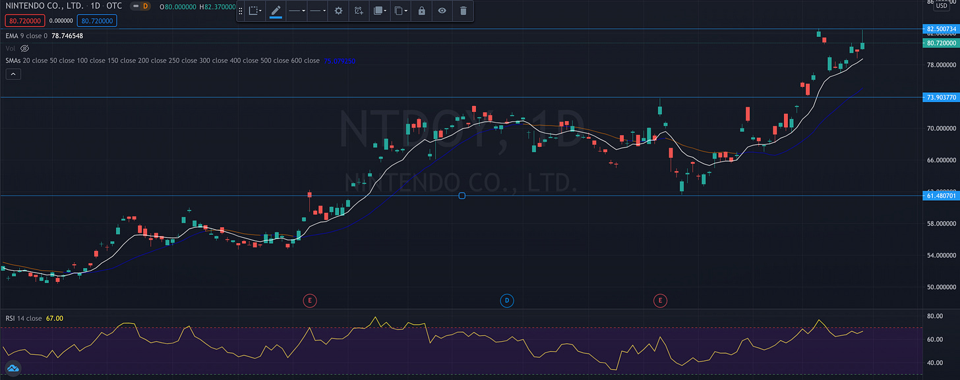
Task: Click the RSI 60.00 axis label
Action: click(936, 340)
